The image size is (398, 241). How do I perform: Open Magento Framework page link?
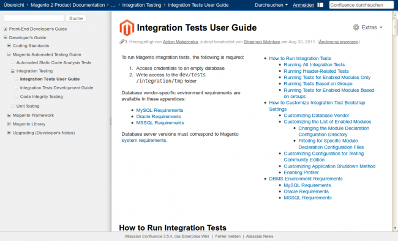tap(33, 115)
